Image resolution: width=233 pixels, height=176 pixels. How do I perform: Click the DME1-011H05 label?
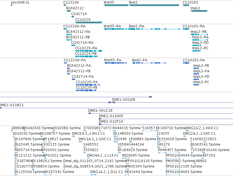111,116
